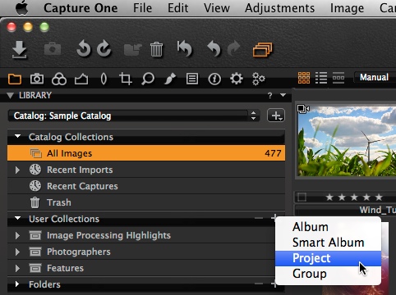Viewport: 396px width, 295px height.
Task: Click the toolbar trash can delete icon
Action: (x=156, y=49)
